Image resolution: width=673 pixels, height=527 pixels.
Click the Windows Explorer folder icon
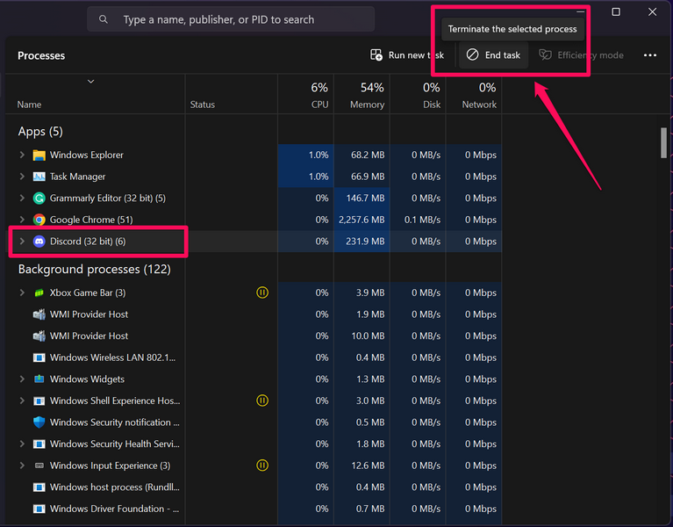[39, 155]
